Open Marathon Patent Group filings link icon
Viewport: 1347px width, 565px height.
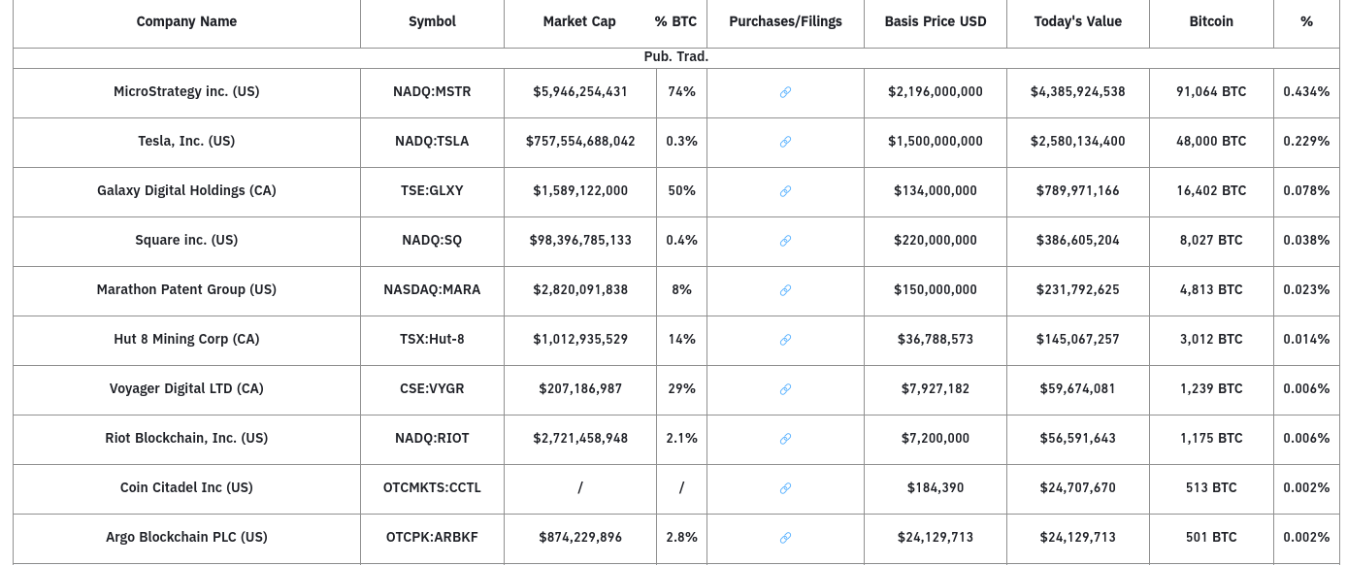coord(785,290)
